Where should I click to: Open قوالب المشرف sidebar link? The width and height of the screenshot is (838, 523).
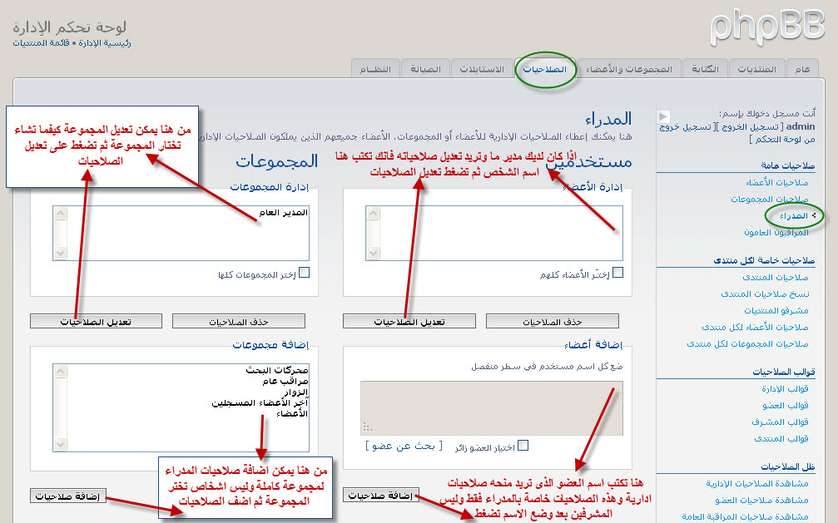780,422
